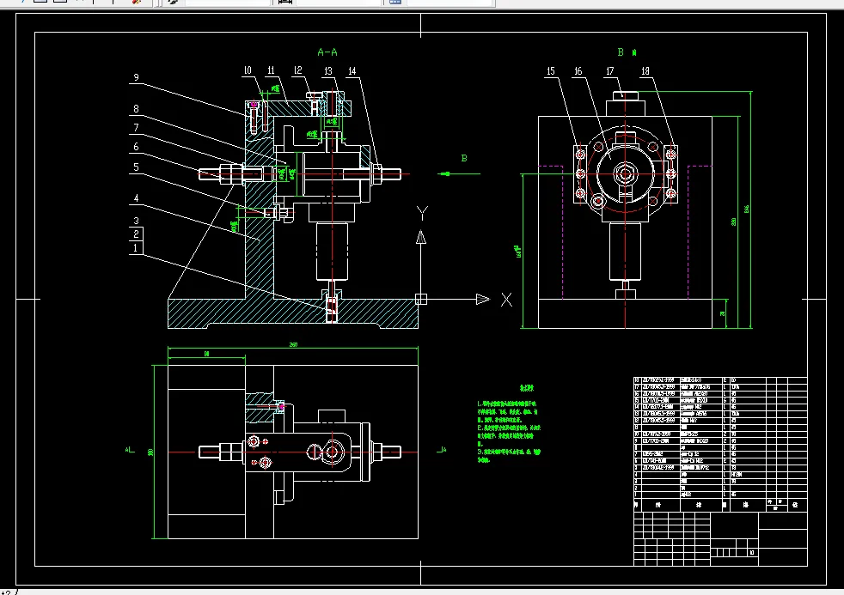The image size is (844, 595).
Task: Select part balloon number 16
Action: [578, 71]
